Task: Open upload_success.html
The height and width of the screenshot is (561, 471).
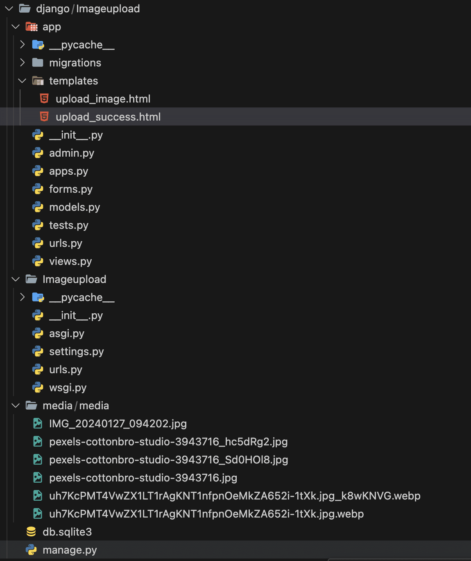Action: click(x=108, y=116)
